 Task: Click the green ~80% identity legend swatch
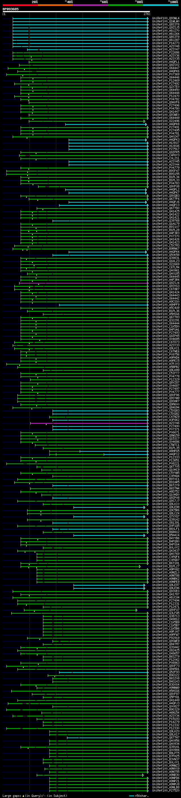tap(126, 5)
